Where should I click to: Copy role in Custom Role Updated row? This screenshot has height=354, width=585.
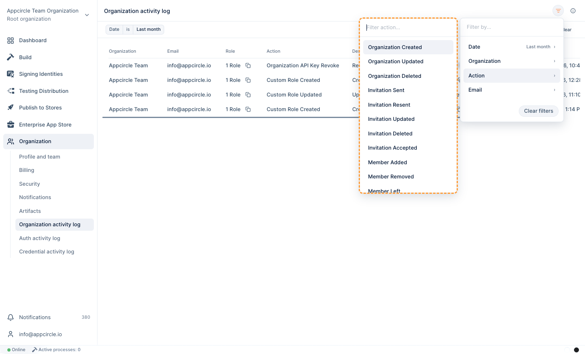pyautogui.click(x=248, y=95)
